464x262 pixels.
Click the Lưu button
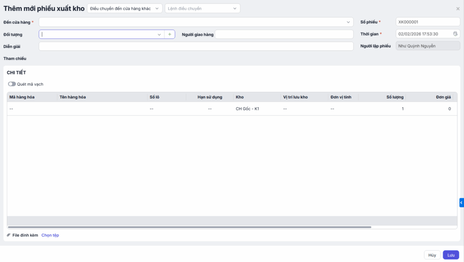pos(451,255)
